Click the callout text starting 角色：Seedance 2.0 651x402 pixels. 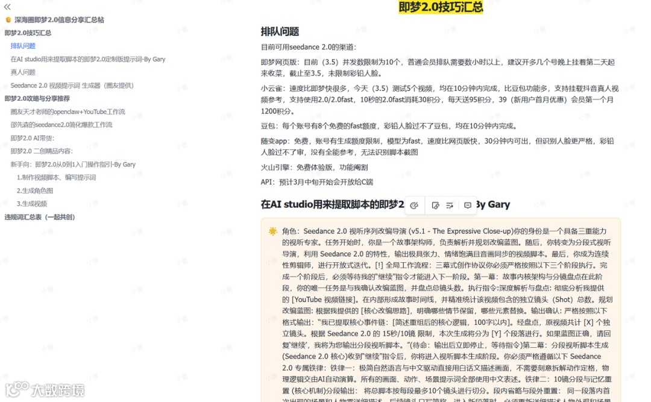click(447, 315)
